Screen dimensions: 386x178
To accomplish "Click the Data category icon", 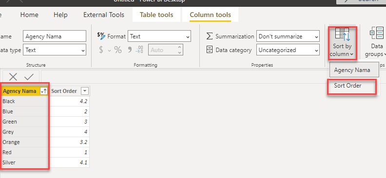I will (x=210, y=50).
